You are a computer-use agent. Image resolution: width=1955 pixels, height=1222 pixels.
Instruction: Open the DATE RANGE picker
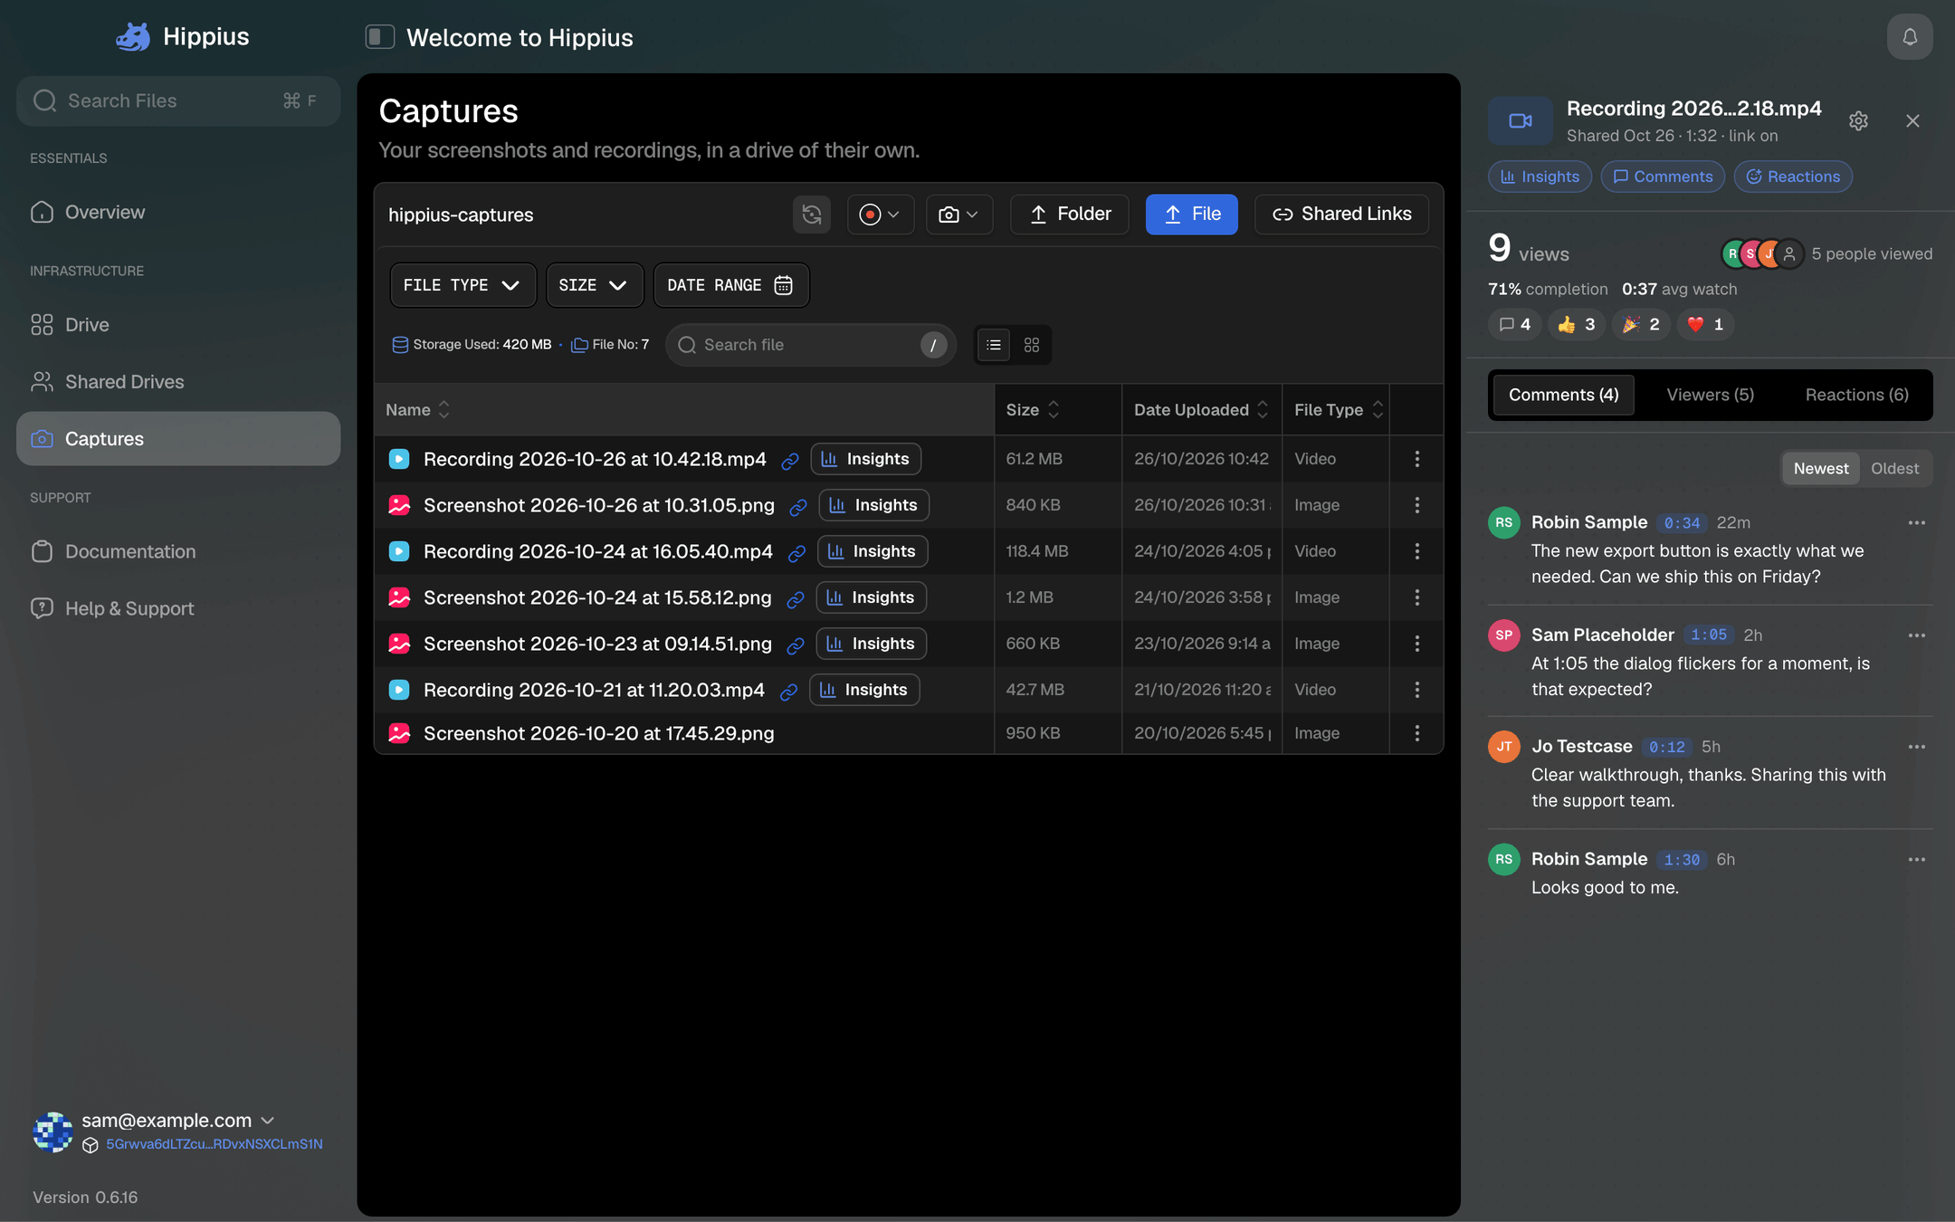tap(730, 285)
